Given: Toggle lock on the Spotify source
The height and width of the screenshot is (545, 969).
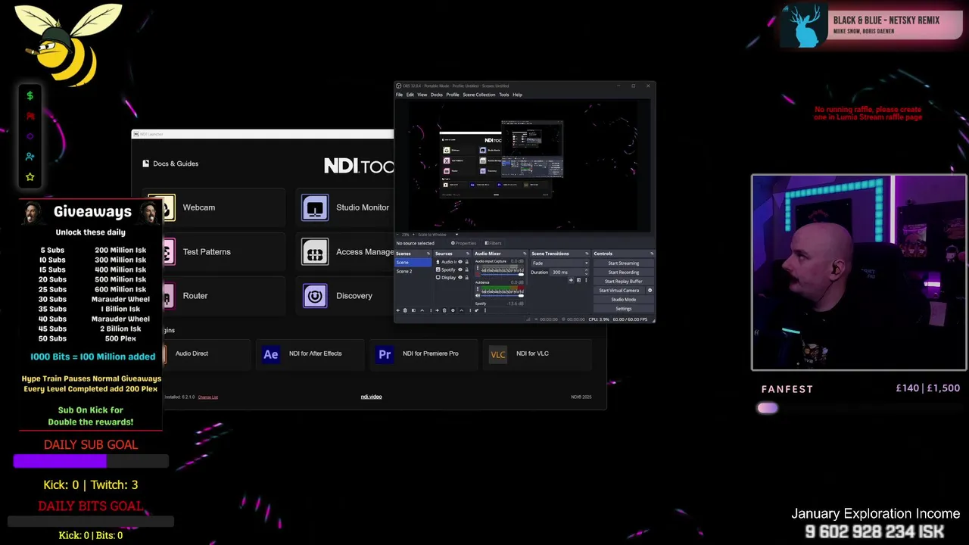Looking at the screenshot, I should click(x=467, y=269).
